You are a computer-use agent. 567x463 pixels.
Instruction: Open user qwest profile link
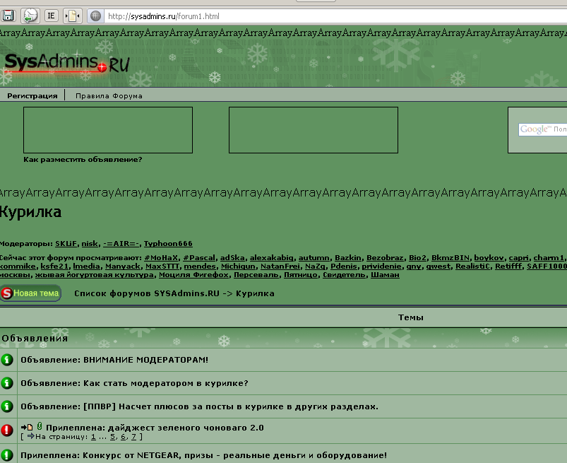[438, 266]
